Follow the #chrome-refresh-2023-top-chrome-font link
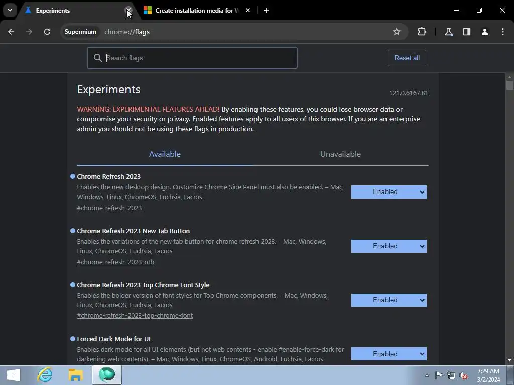The image size is (514, 385). 135,316
